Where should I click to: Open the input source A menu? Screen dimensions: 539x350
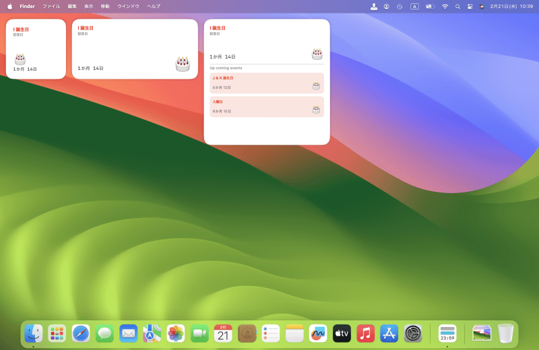[x=414, y=7]
